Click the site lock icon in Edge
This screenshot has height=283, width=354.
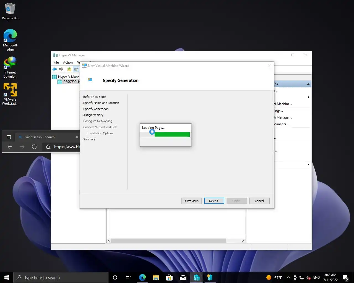point(48,147)
